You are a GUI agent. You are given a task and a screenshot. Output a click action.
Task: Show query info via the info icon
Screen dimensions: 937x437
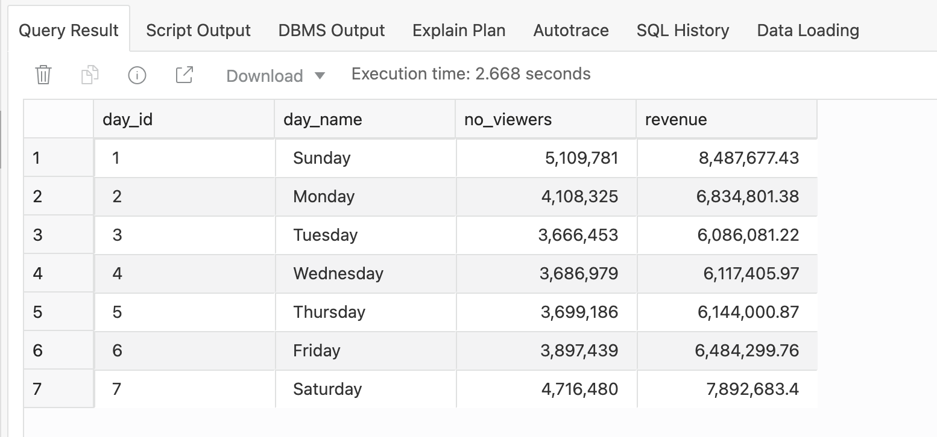click(137, 75)
